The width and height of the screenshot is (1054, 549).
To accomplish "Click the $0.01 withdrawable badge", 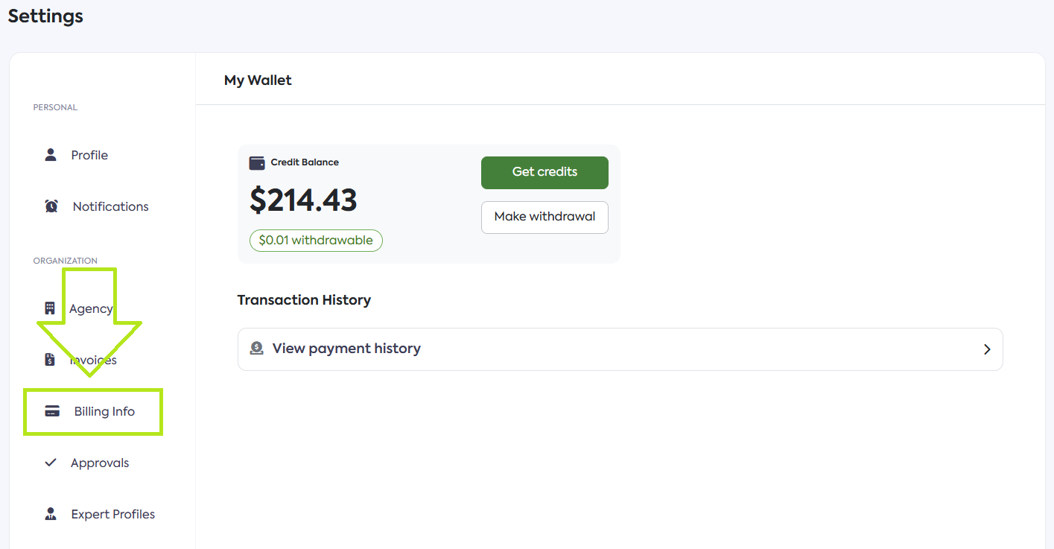I will 316,241.
